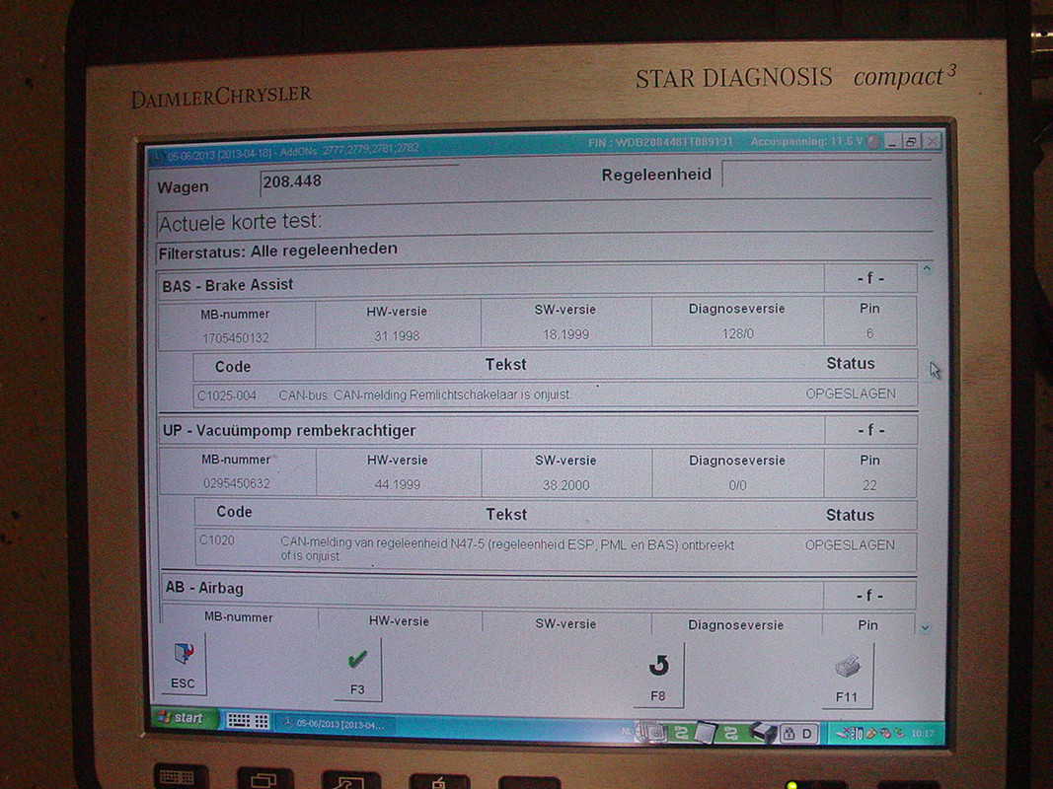Click HW-versie value 44.1999
The image size is (1053, 789).
[398, 484]
